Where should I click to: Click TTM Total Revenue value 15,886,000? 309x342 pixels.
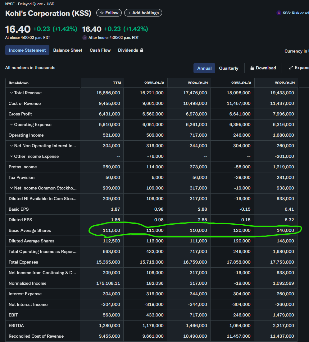point(108,93)
